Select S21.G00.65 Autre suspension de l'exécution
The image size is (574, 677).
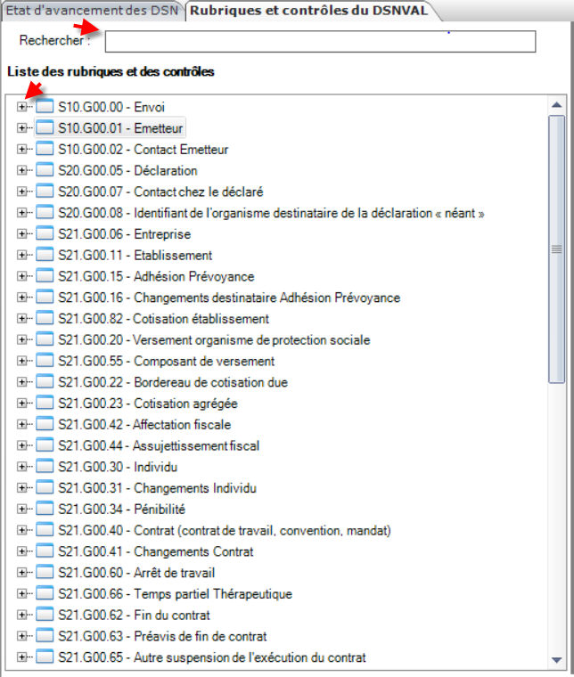211,657
